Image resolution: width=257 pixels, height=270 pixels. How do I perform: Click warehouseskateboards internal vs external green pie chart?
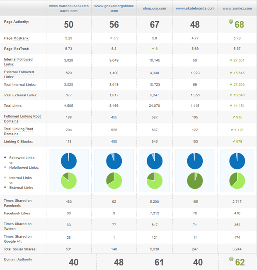point(69,181)
